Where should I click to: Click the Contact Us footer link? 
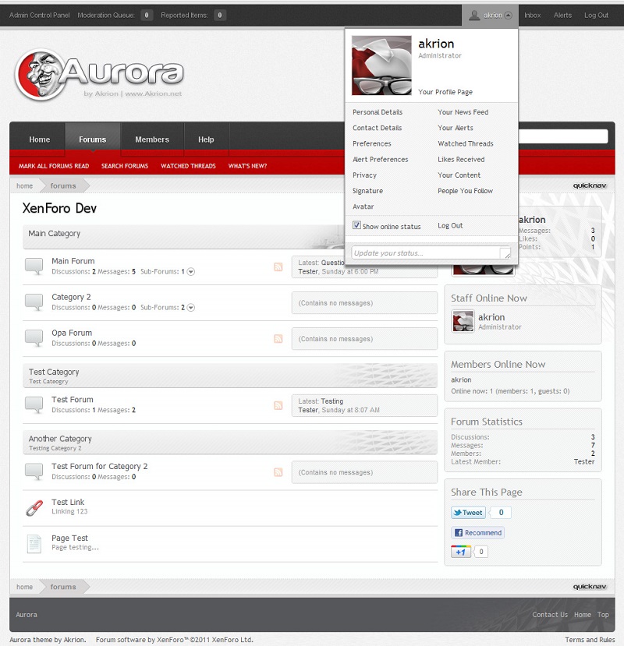(x=550, y=615)
